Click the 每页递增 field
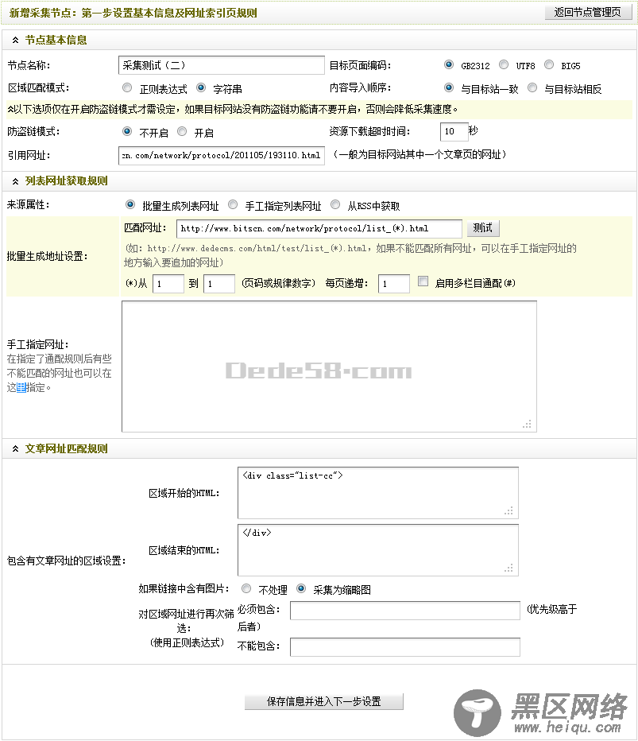The width and height of the screenshot is (638, 741). click(394, 284)
